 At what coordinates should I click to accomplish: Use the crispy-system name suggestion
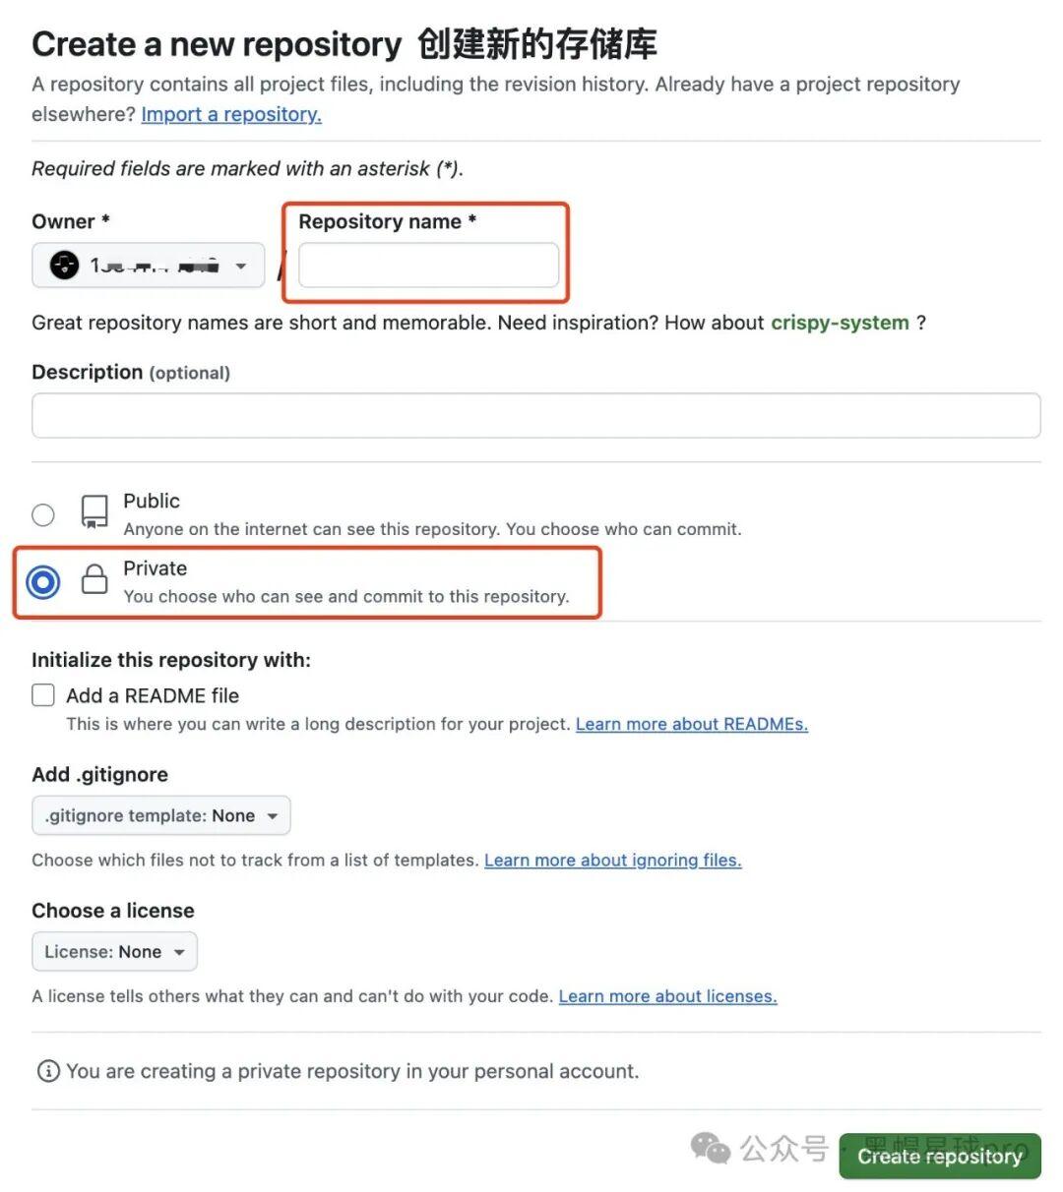(x=840, y=323)
